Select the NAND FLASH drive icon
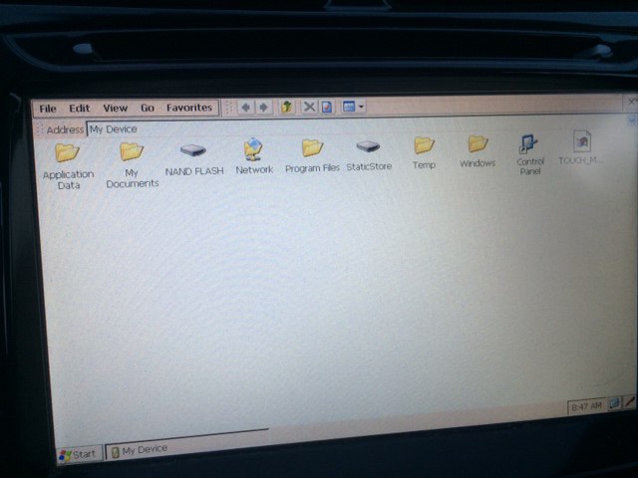The width and height of the screenshot is (638, 478). (x=192, y=150)
